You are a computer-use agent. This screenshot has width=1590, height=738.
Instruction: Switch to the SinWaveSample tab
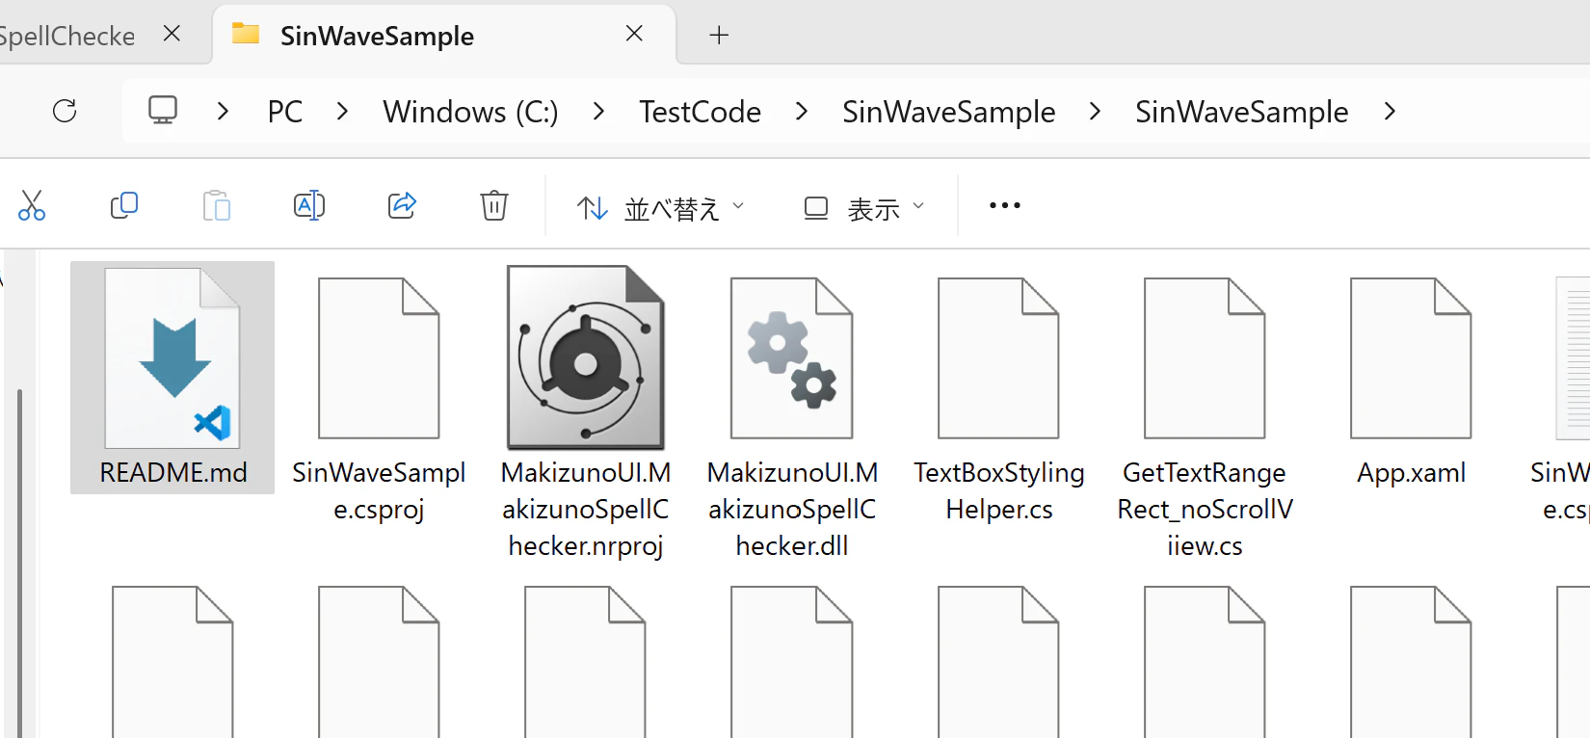pos(443,36)
